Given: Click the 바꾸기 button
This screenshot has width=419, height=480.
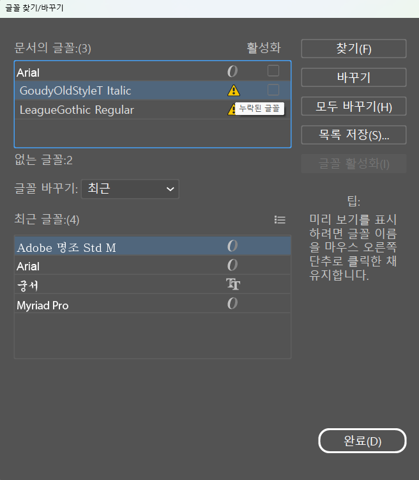Looking at the screenshot, I should pos(354,77).
